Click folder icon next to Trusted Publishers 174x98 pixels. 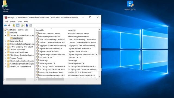click(x=8, y=50)
